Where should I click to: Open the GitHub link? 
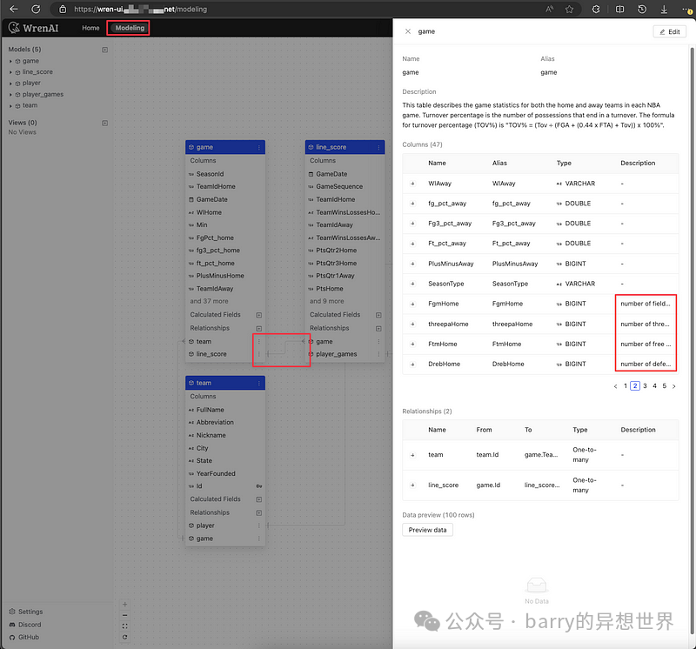24,637
